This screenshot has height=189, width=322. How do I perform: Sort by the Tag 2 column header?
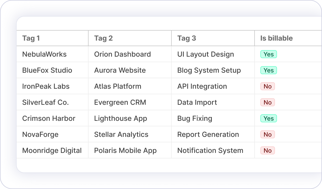103,38
